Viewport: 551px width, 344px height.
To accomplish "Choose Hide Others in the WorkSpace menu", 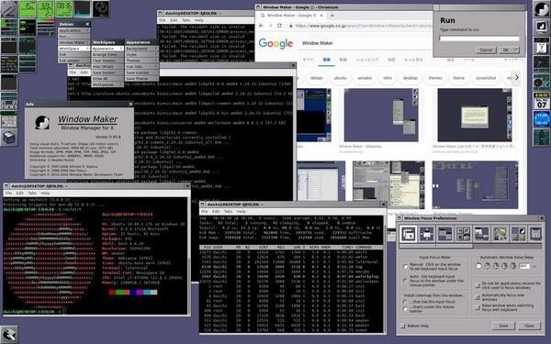I will 107,66.
